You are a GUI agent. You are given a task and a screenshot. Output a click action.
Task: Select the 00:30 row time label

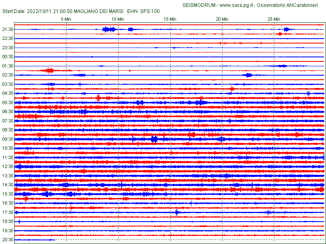point(8,57)
